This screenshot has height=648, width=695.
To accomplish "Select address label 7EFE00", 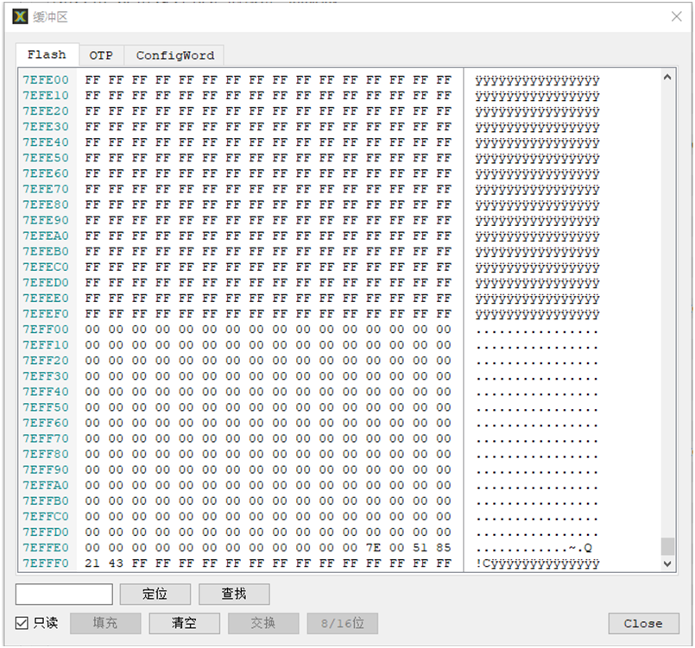I will coord(45,79).
